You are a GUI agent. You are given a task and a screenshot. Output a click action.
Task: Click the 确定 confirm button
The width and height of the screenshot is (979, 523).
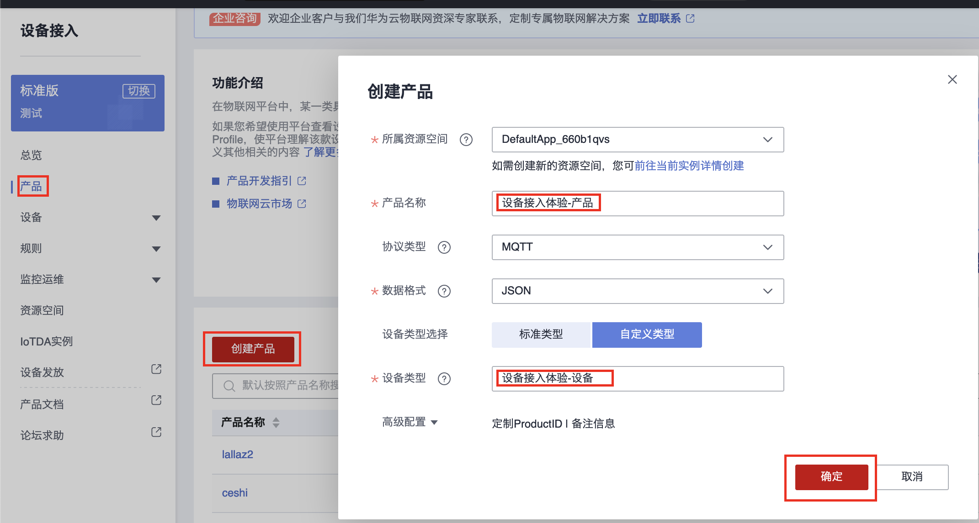(x=831, y=477)
